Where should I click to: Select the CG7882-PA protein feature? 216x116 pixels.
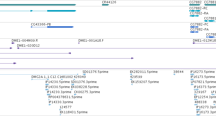[194, 32]
